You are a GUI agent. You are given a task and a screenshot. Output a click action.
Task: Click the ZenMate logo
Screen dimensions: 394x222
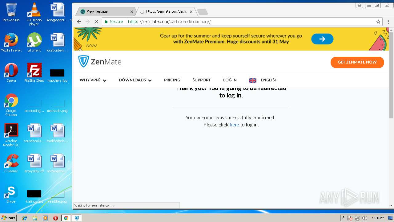(100, 62)
